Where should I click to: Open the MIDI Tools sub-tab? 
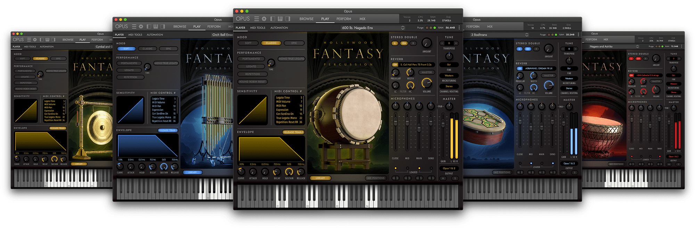click(257, 28)
